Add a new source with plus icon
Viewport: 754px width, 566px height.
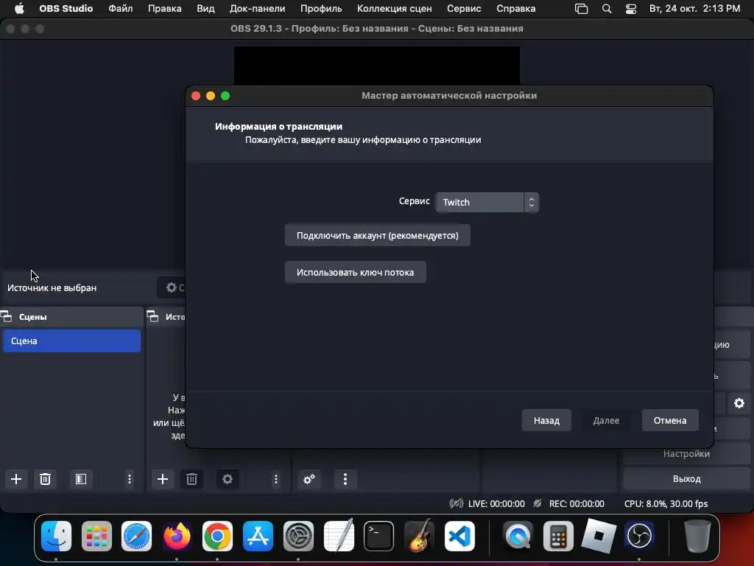tap(163, 479)
